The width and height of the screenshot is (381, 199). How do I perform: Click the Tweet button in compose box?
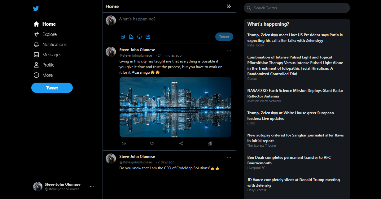tap(224, 37)
